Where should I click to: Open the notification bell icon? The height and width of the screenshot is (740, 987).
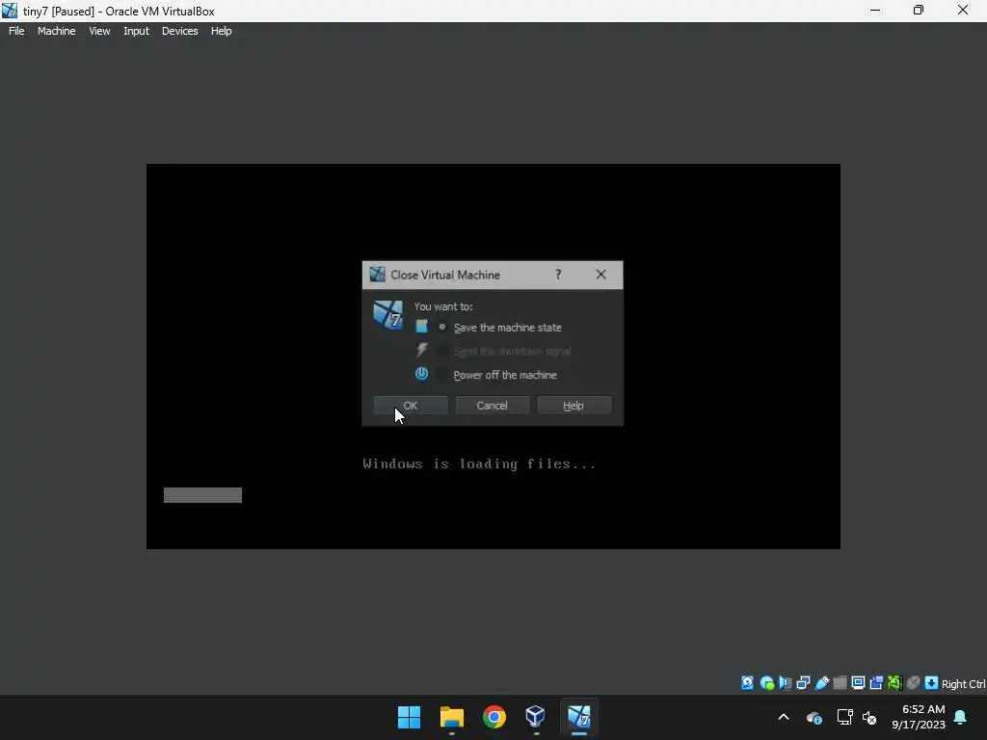click(961, 717)
